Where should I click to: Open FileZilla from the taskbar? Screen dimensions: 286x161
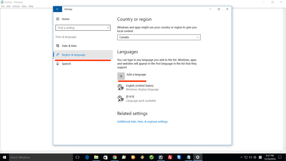click(170, 157)
